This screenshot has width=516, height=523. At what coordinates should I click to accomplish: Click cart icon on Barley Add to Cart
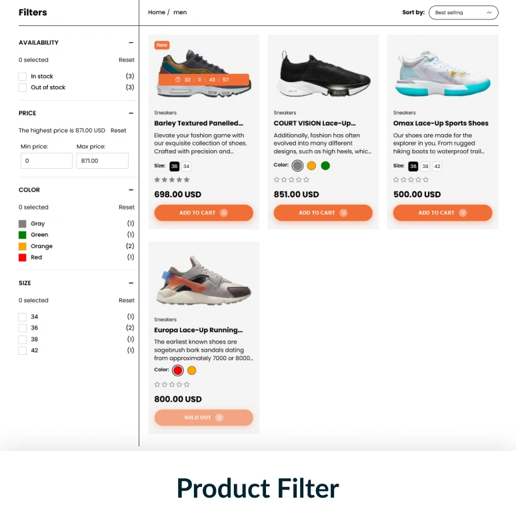[224, 213]
